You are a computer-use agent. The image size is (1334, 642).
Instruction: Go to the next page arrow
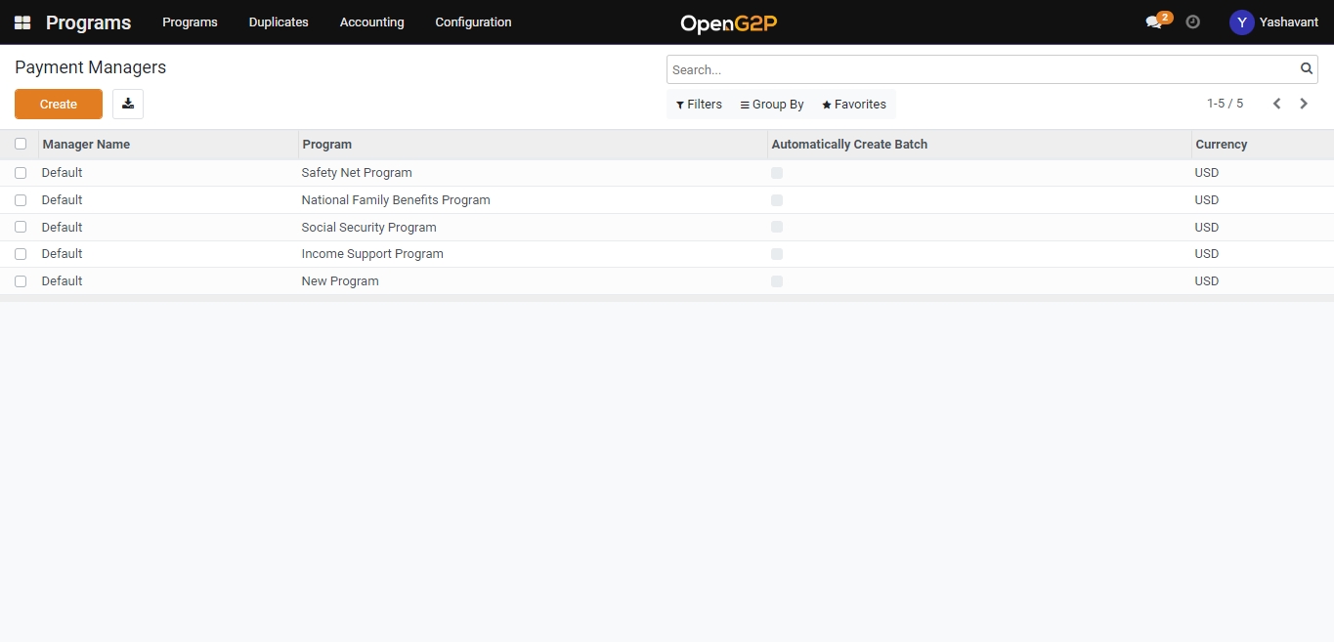tap(1304, 104)
